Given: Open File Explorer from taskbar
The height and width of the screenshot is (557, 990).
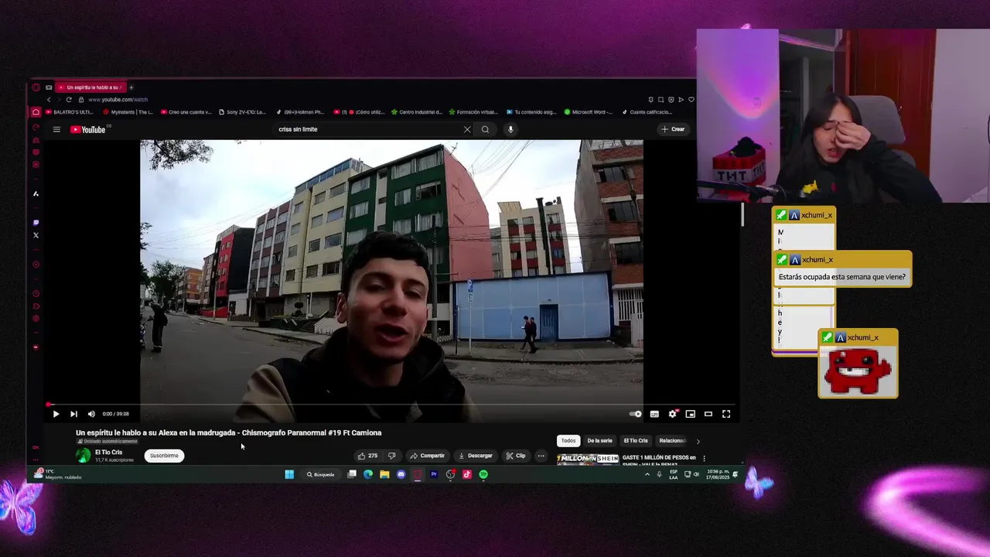Looking at the screenshot, I should [384, 474].
